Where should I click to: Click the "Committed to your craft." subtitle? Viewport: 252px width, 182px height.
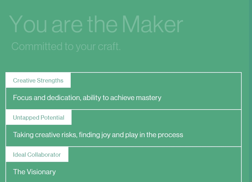[66, 46]
